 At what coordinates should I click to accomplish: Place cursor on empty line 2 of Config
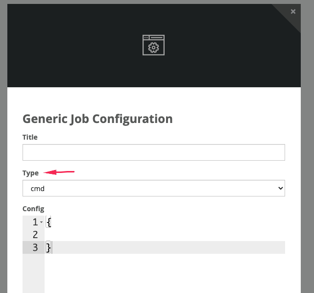[x=165, y=235]
